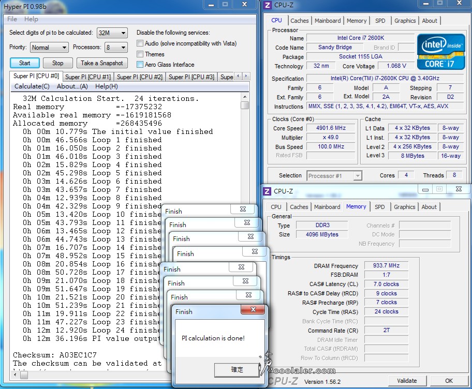Viewport: 472px width, 389px height.
Task: Open the Mainboard tab in the CPU-Z processor window
Action: (x=328, y=21)
